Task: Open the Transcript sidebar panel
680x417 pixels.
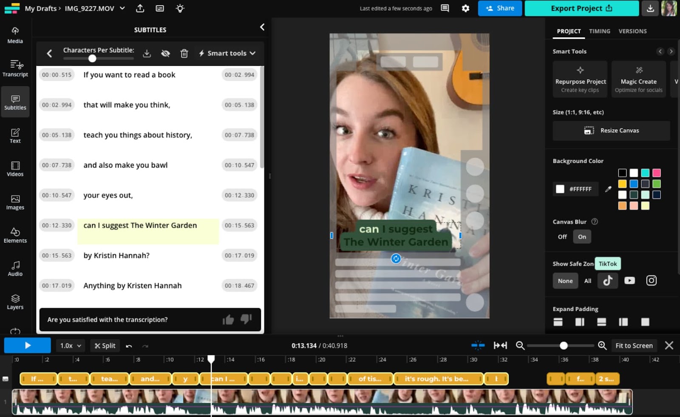Action: (x=15, y=68)
